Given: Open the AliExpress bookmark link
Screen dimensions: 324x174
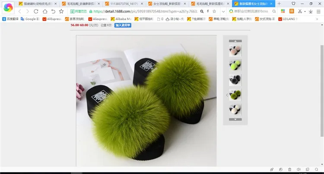Looking at the screenshot, I should tap(52, 19).
